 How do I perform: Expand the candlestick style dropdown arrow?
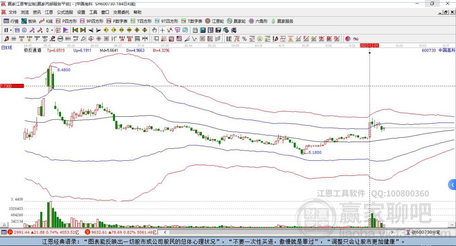tap(52, 30)
